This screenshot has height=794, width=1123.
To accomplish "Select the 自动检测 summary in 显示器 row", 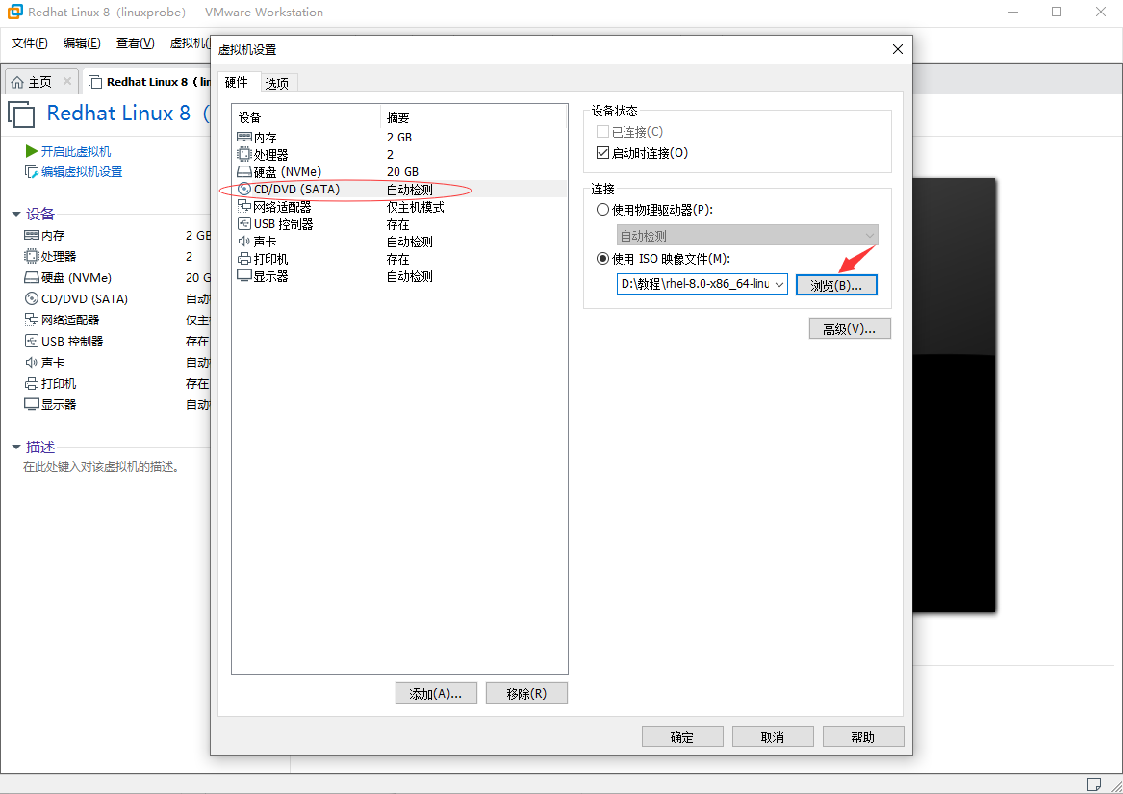I will click(410, 276).
